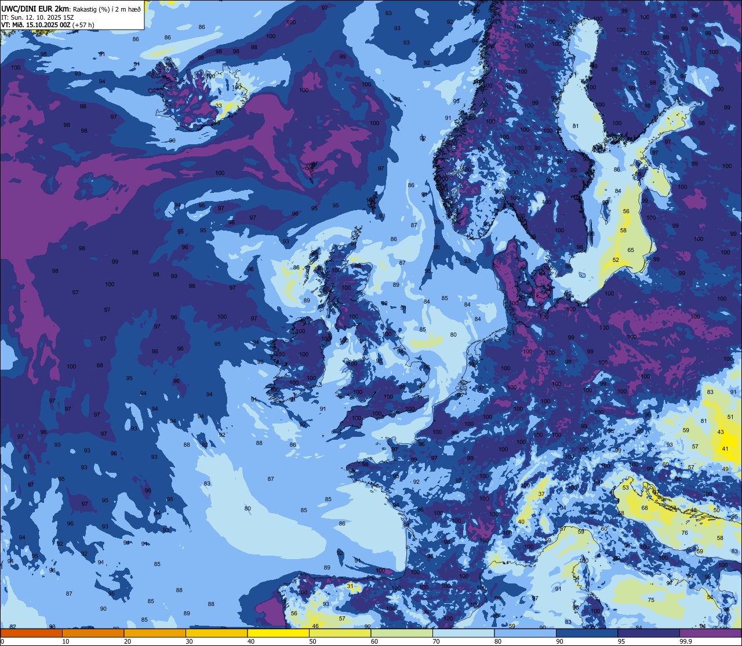
Task: Click the dark orange 0–10 legend swatch
Action: (x=31, y=633)
